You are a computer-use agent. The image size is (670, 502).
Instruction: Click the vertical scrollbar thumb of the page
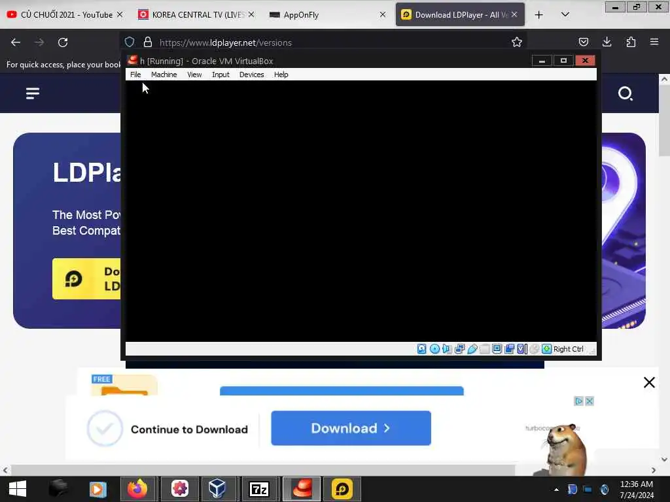point(664,120)
